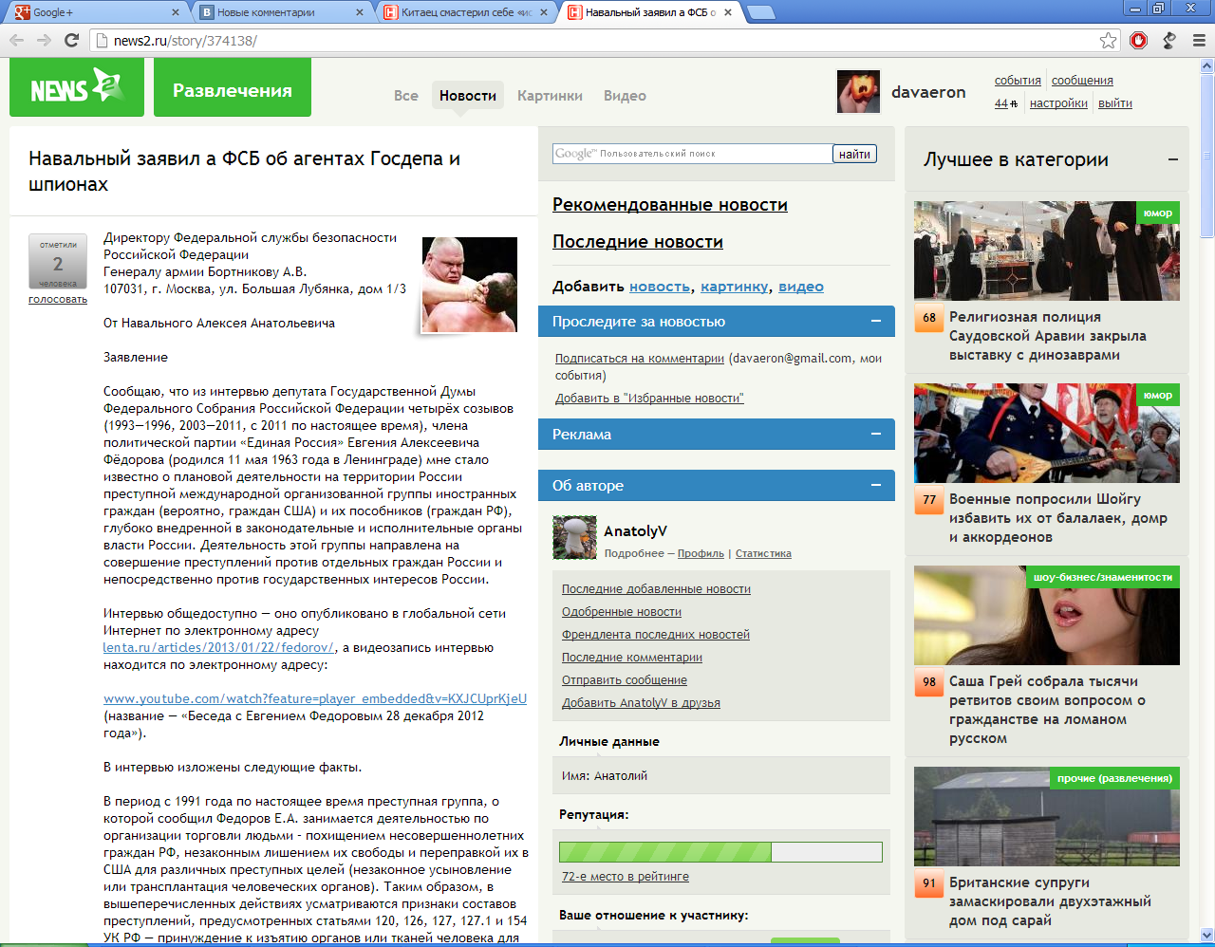Click the page vertical scrollbar thumb

[1207, 157]
